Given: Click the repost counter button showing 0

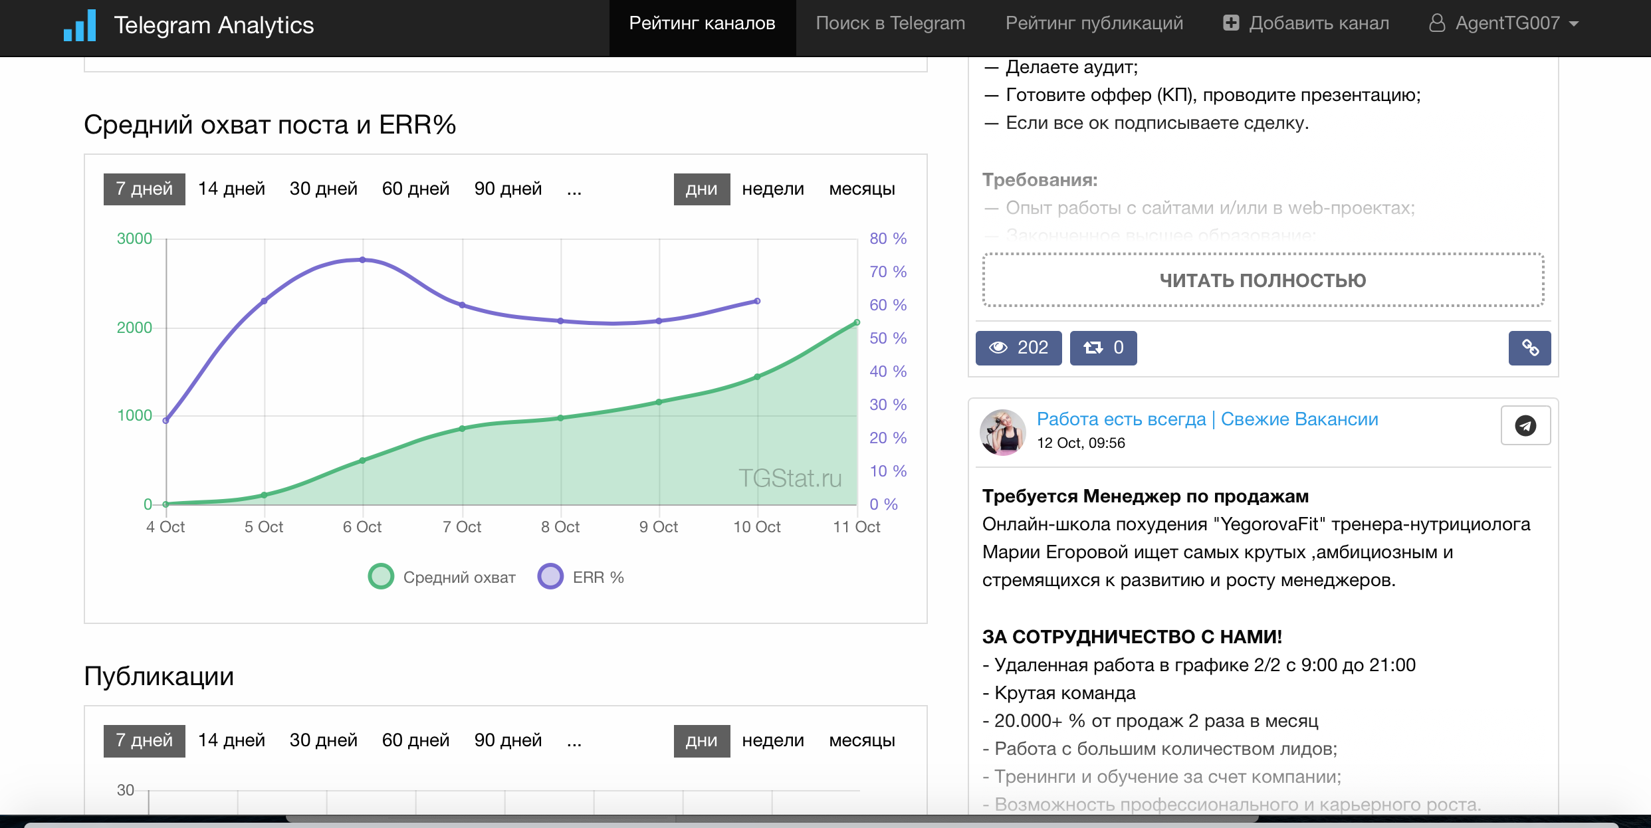Looking at the screenshot, I should [x=1103, y=348].
